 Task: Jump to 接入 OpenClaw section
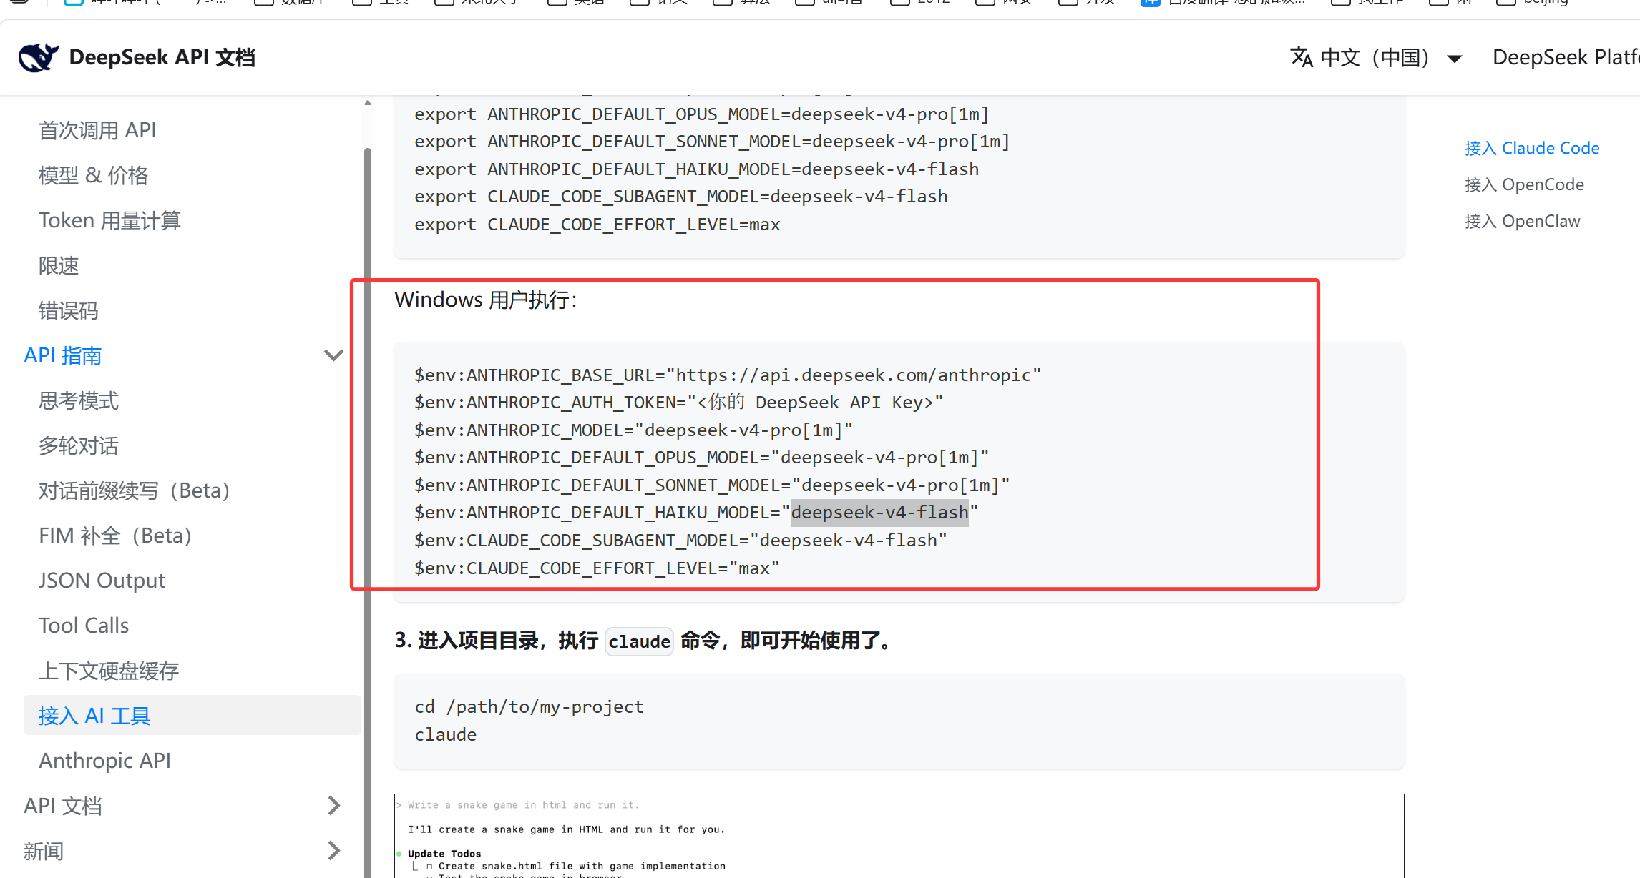click(x=1522, y=221)
